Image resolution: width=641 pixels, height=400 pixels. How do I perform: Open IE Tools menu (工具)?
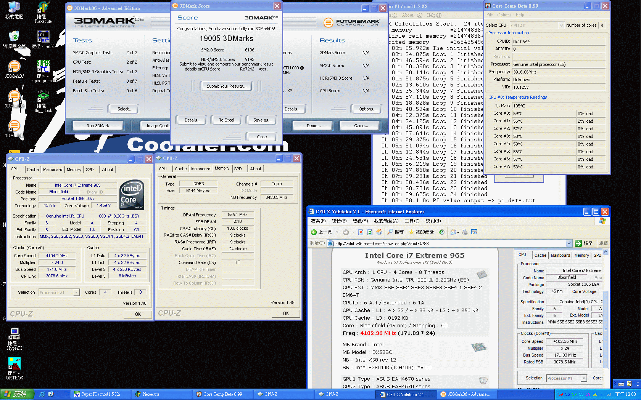[x=412, y=221]
